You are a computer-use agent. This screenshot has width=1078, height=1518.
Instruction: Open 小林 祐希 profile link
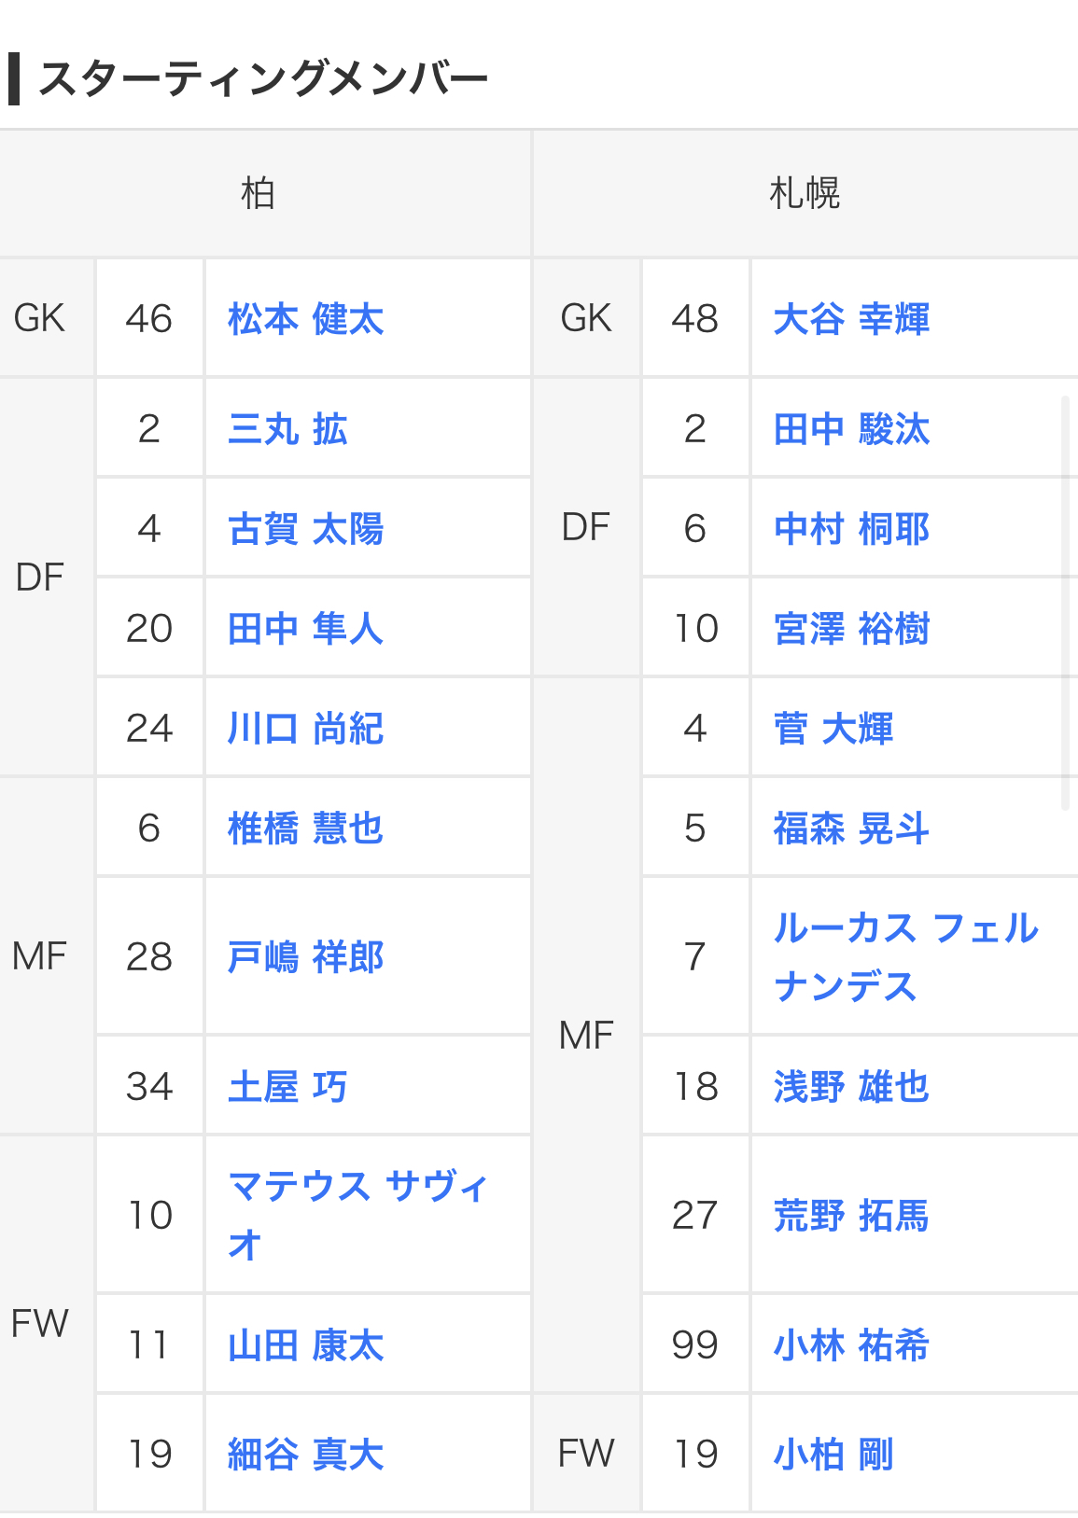851,1345
